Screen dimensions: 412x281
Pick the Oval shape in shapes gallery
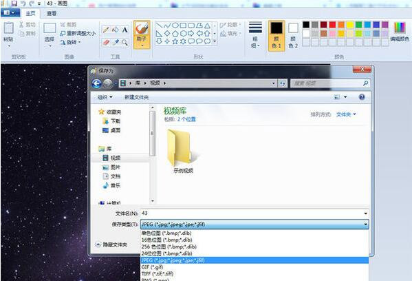175,25
